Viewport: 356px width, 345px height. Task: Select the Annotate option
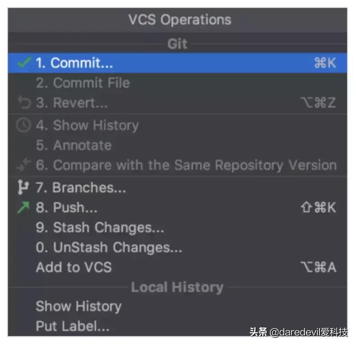tap(73, 145)
